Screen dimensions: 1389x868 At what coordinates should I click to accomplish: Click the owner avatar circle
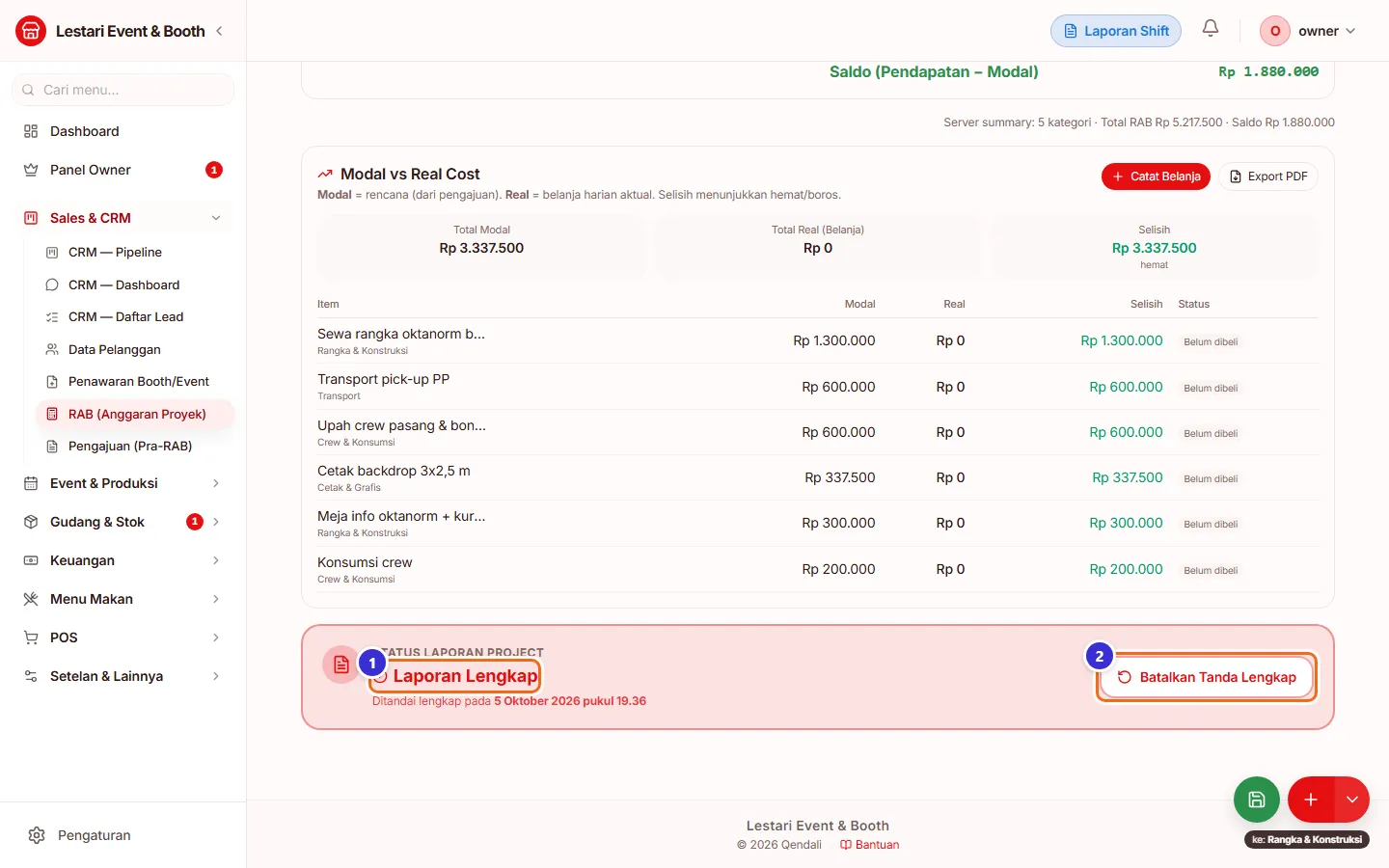pos(1275,31)
